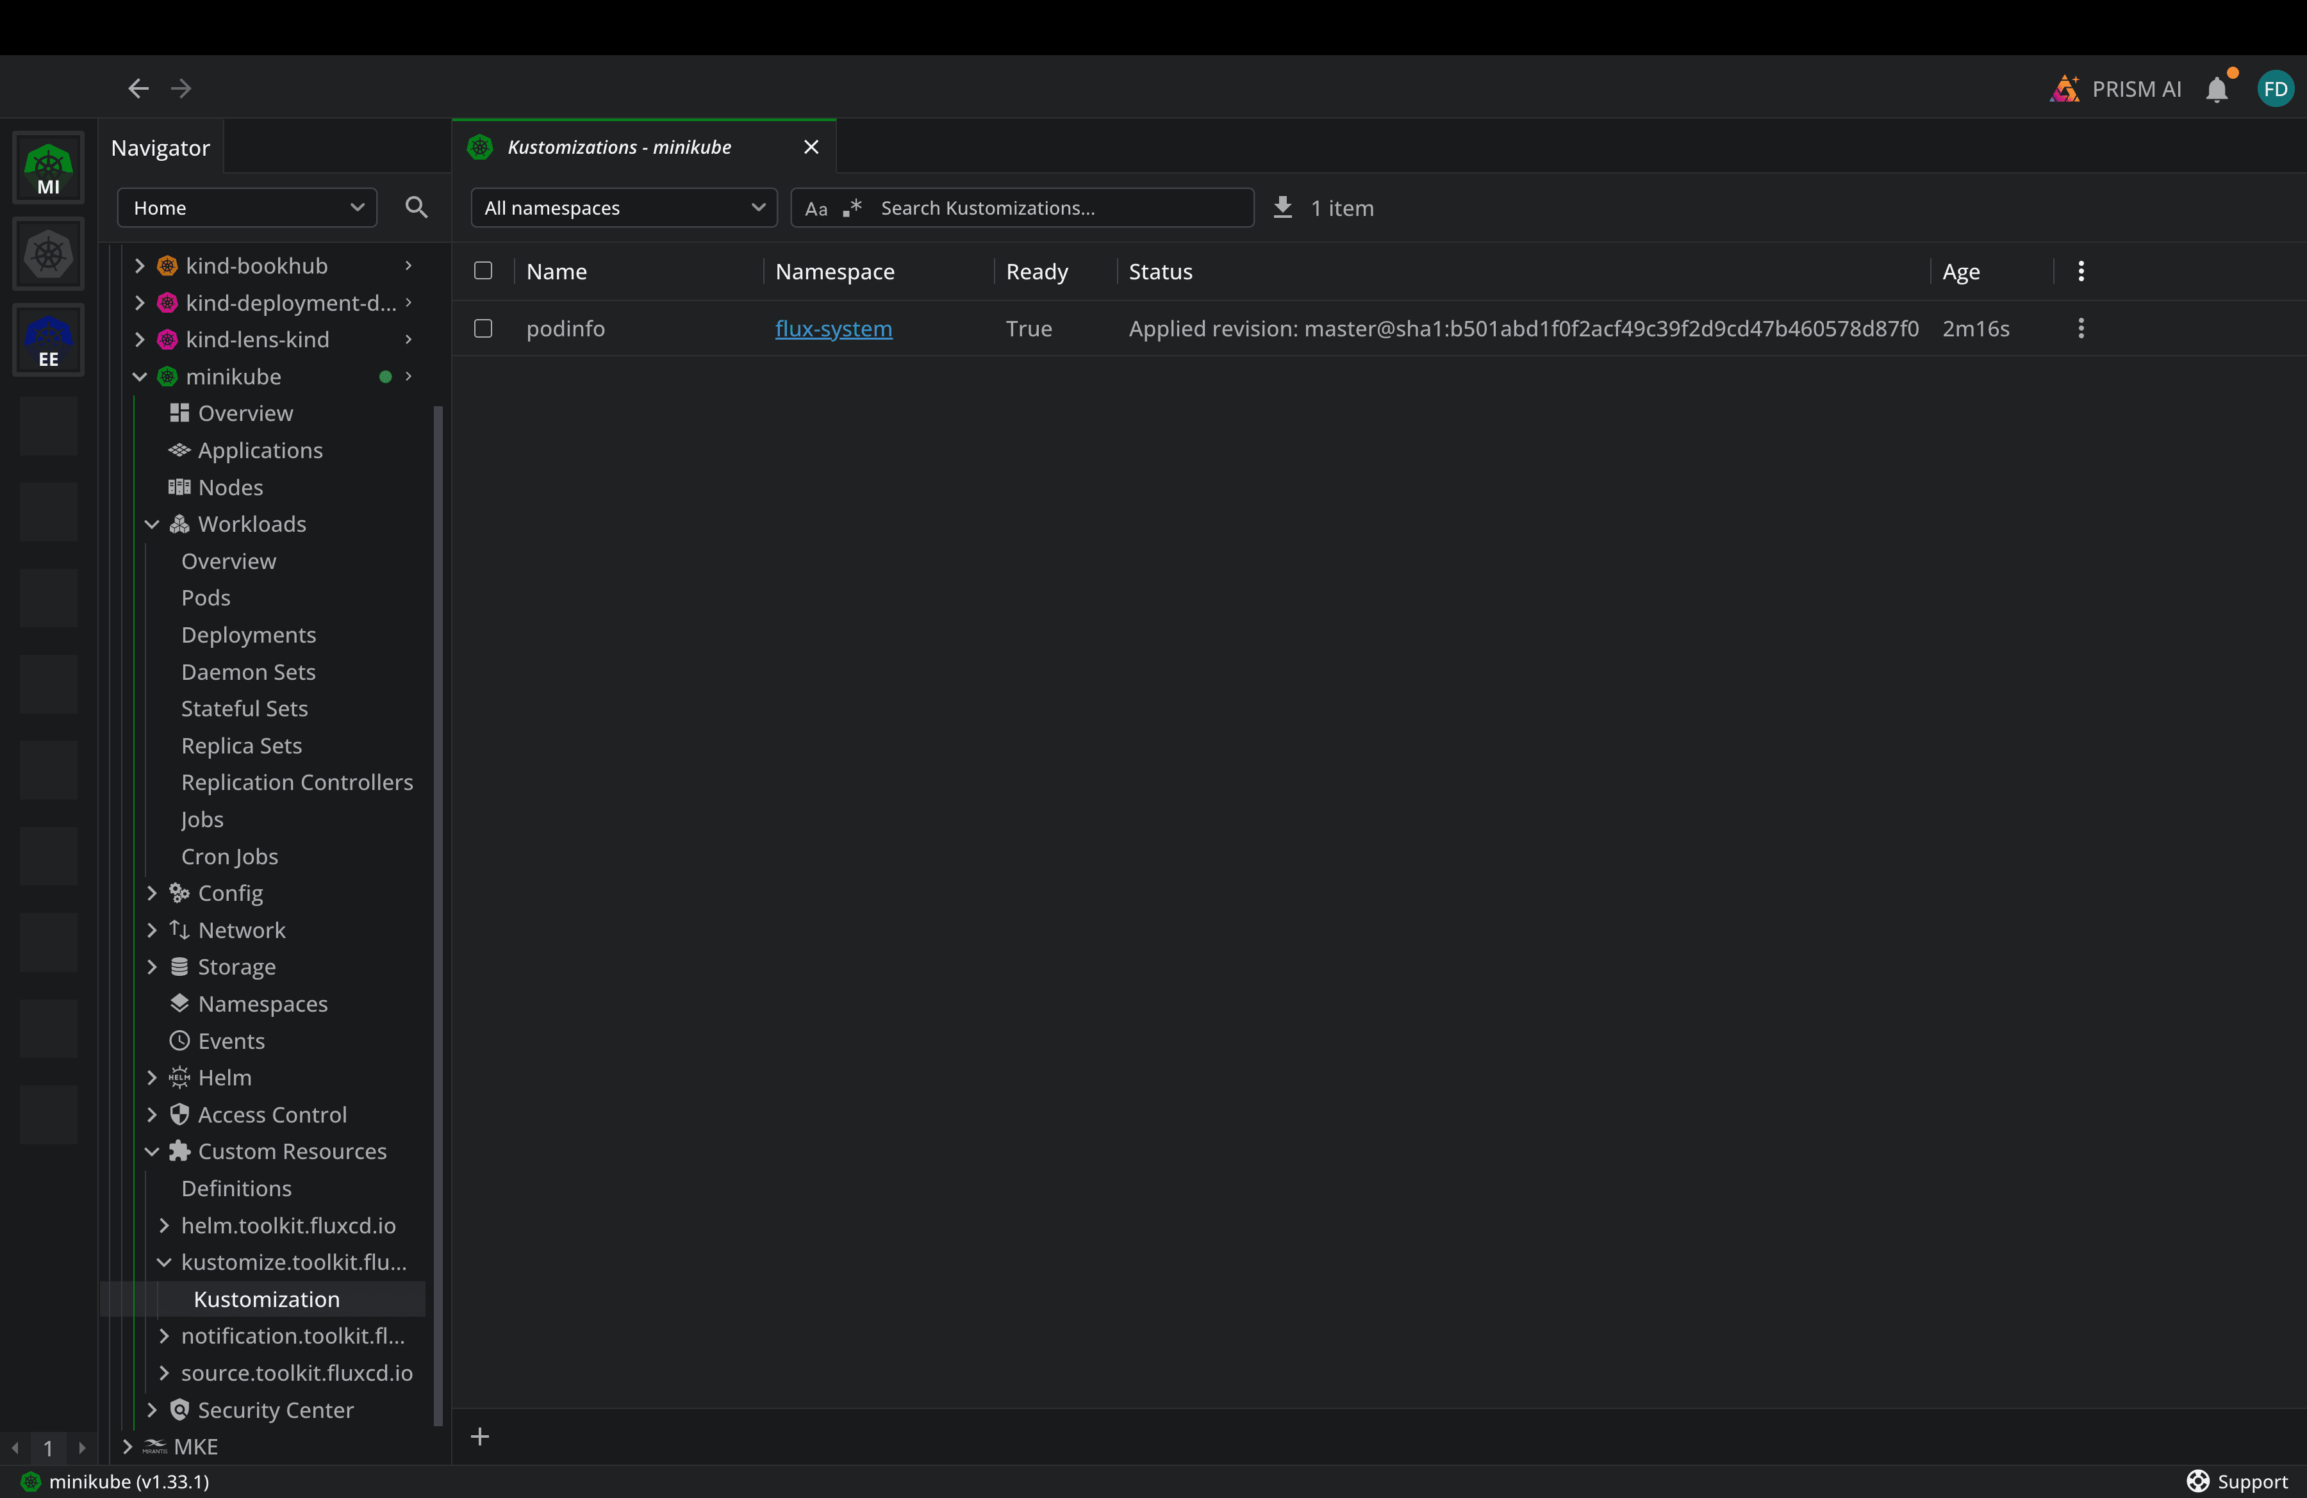Check the podinfo row checkbox
The height and width of the screenshot is (1498, 2307).
tap(483, 329)
